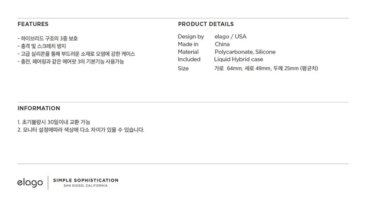The image size is (366, 206).
Task: Click the PRODUCT DETAILS heading
Action: tap(206, 24)
